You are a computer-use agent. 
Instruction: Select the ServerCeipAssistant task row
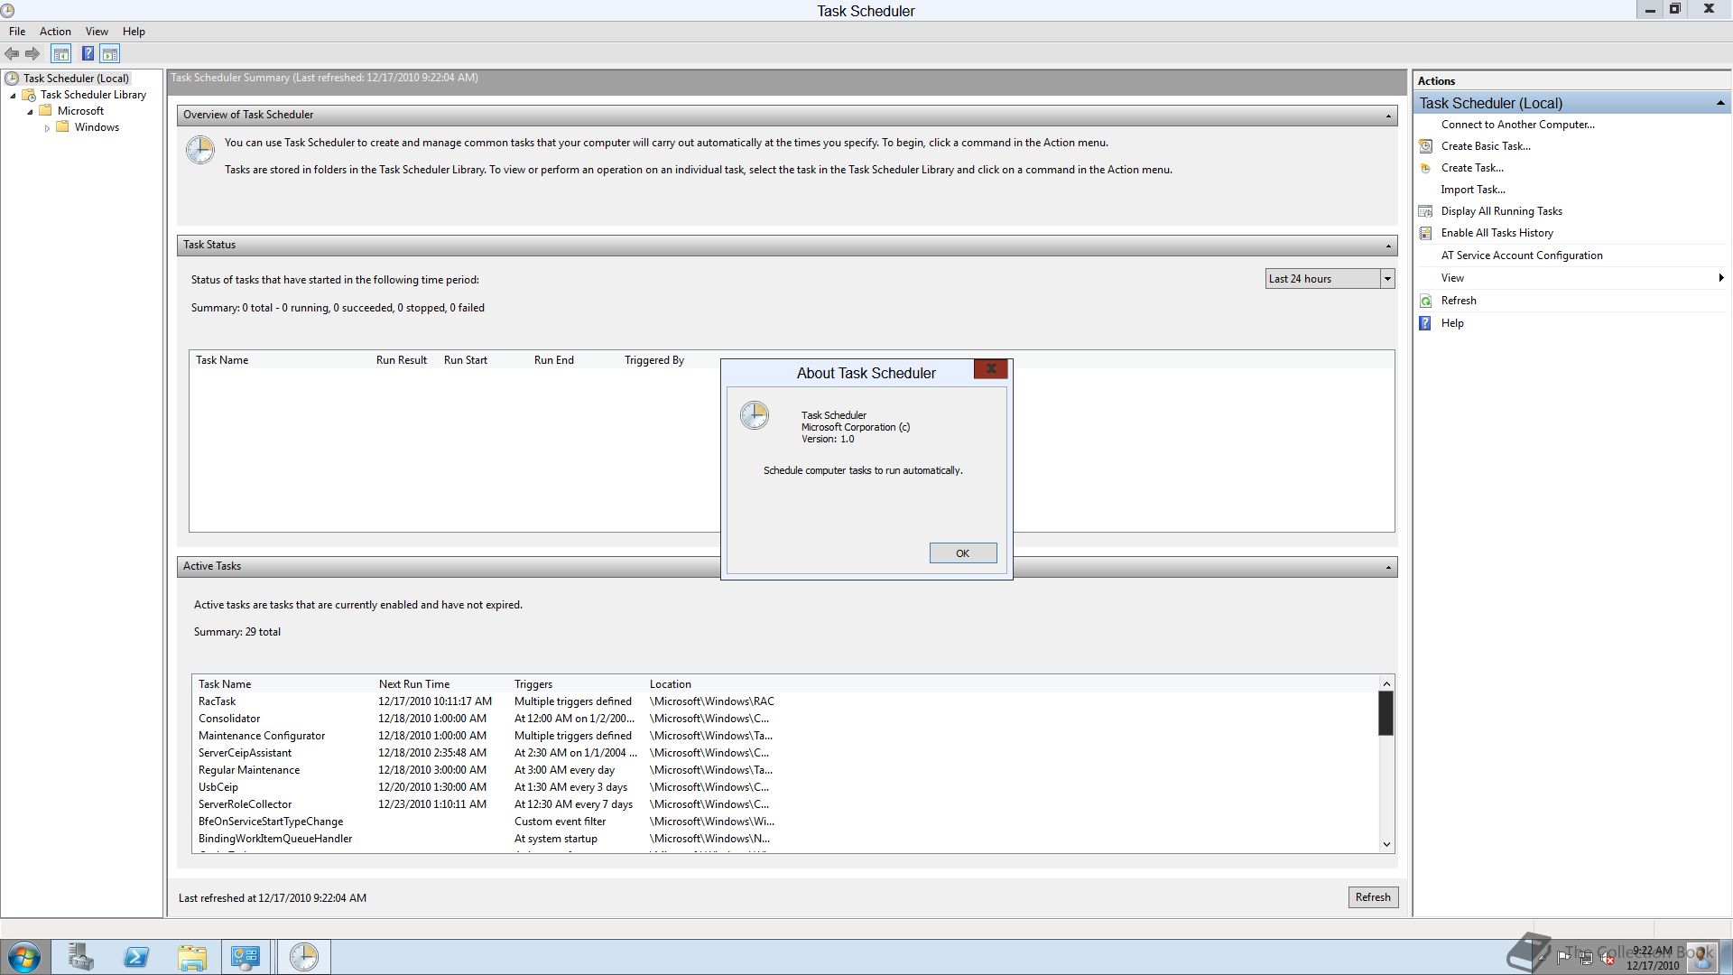pyautogui.click(x=785, y=753)
